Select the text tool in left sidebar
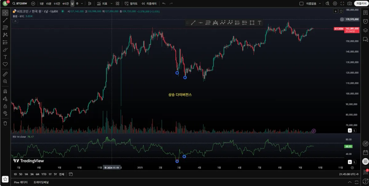Image resolution: width=369 pixels, height=186 pixels. click(5, 57)
